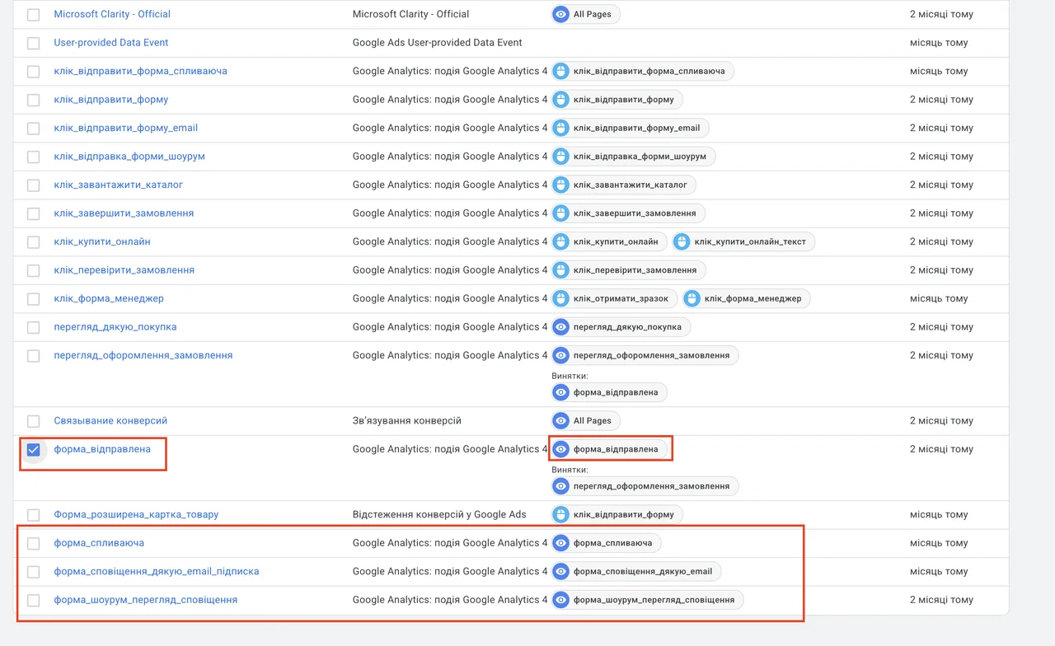Open the клік_завантажити_каталог trigger chip

point(624,185)
